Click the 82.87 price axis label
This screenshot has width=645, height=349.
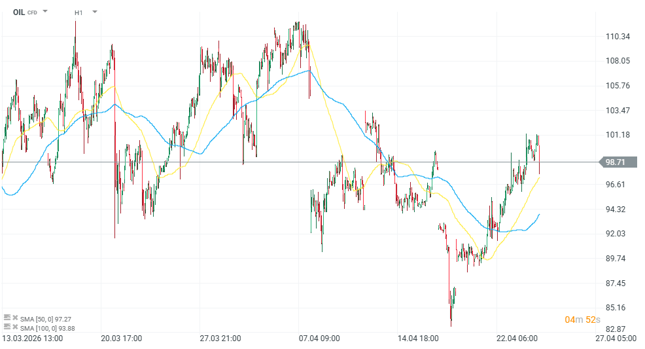click(618, 329)
